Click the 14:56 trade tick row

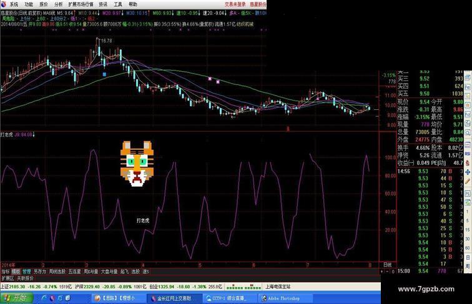pyautogui.click(x=430, y=171)
